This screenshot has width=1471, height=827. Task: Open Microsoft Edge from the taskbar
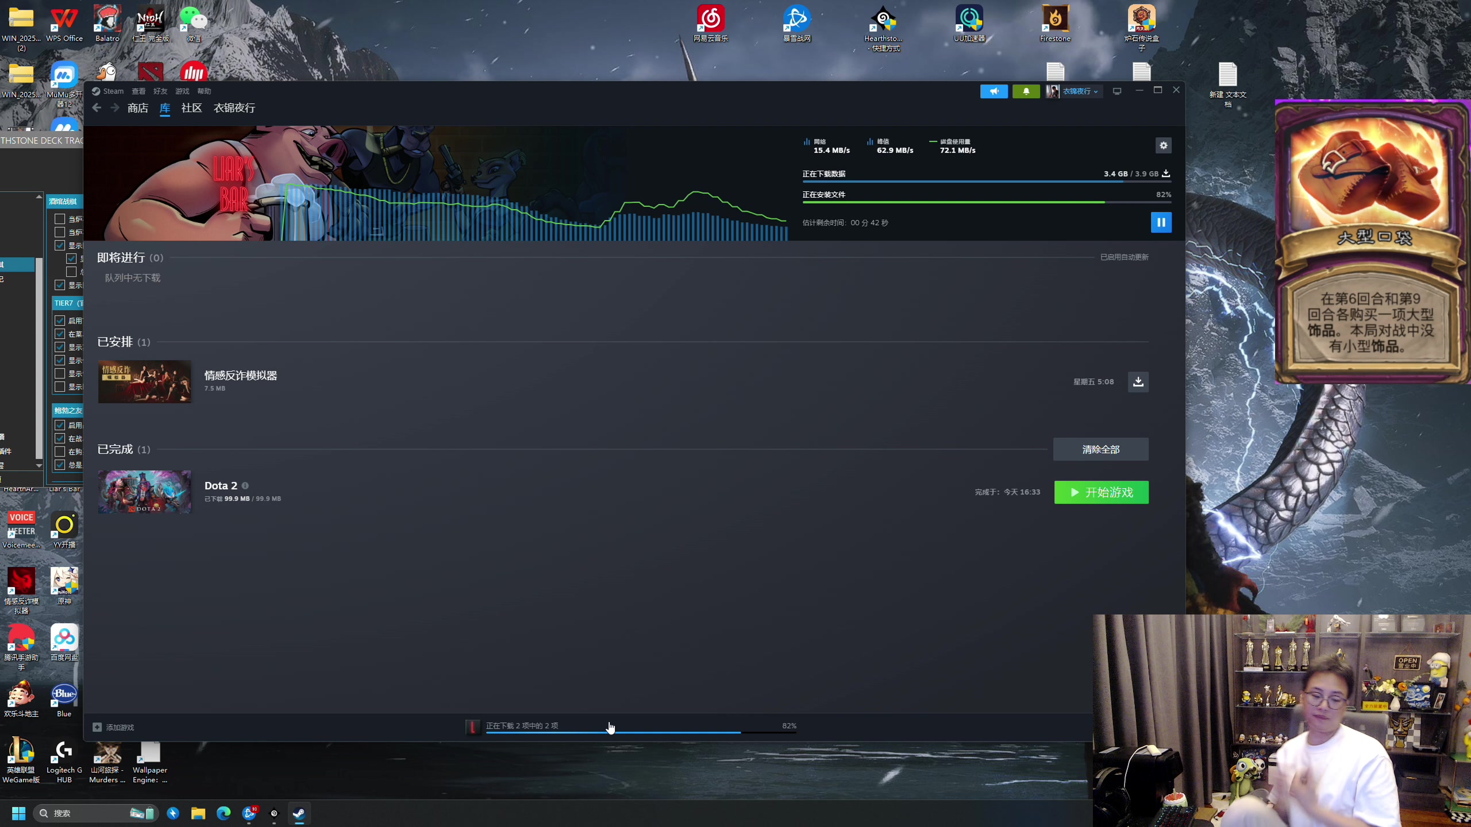224,813
